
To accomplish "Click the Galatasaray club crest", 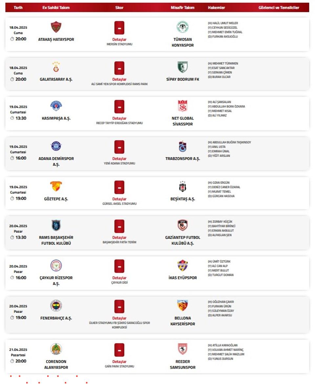I will (56, 67).
